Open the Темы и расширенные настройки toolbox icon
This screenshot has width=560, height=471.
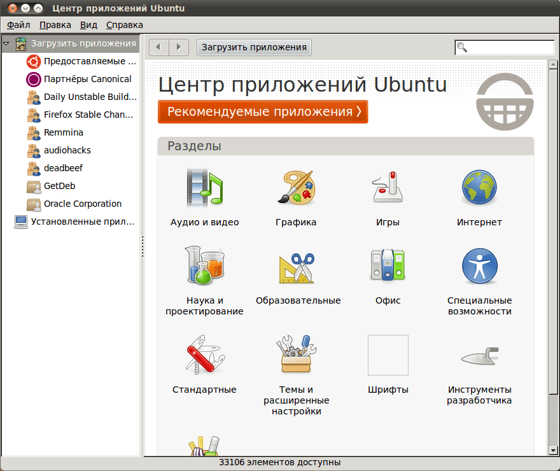[297, 354]
